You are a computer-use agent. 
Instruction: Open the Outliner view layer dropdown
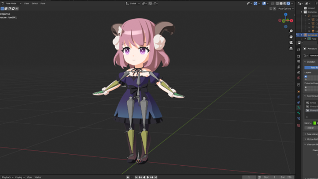coord(308,4)
